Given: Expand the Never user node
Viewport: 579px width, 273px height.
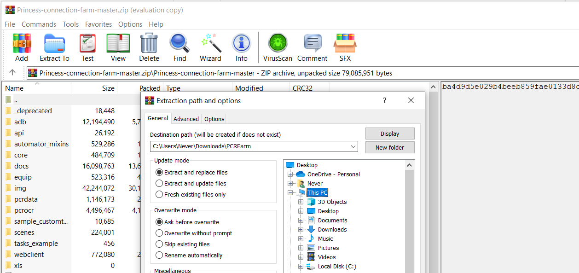Looking at the screenshot, I should pyautogui.click(x=290, y=183).
